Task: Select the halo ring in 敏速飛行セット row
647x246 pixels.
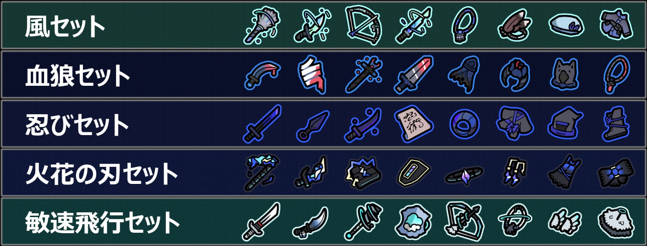Action: [x=514, y=221]
